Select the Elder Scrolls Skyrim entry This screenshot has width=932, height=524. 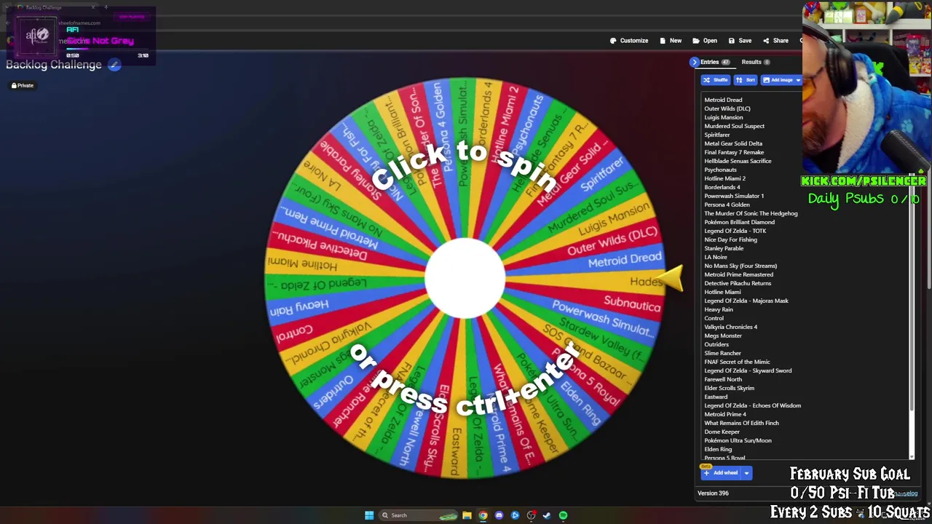pyautogui.click(x=729, y=389)
